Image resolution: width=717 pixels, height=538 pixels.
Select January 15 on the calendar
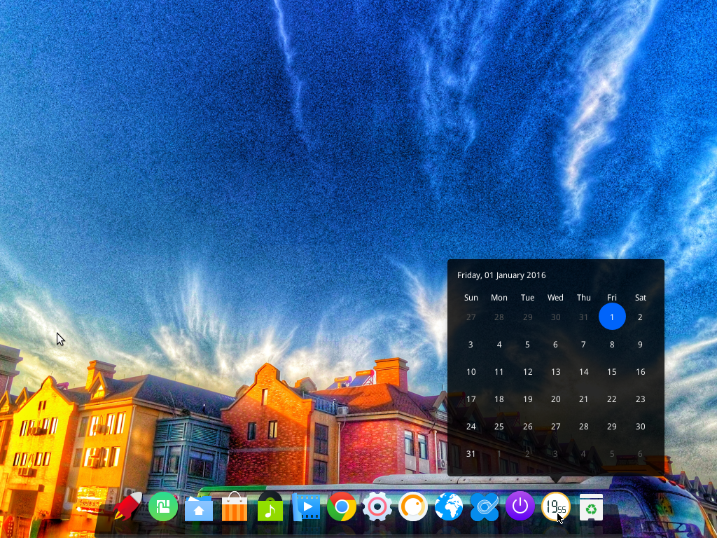[x=612, y=372]
